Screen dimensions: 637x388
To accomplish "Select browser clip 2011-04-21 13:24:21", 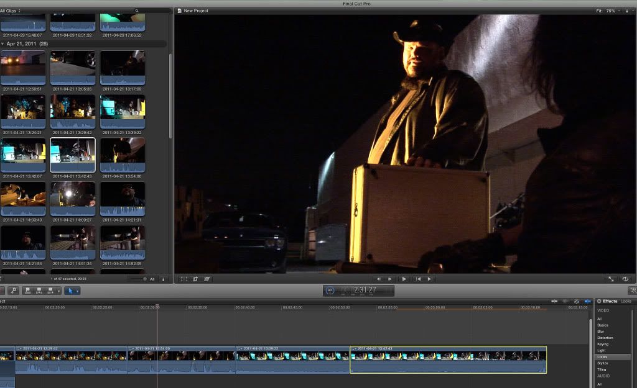I will coord(23,112).
